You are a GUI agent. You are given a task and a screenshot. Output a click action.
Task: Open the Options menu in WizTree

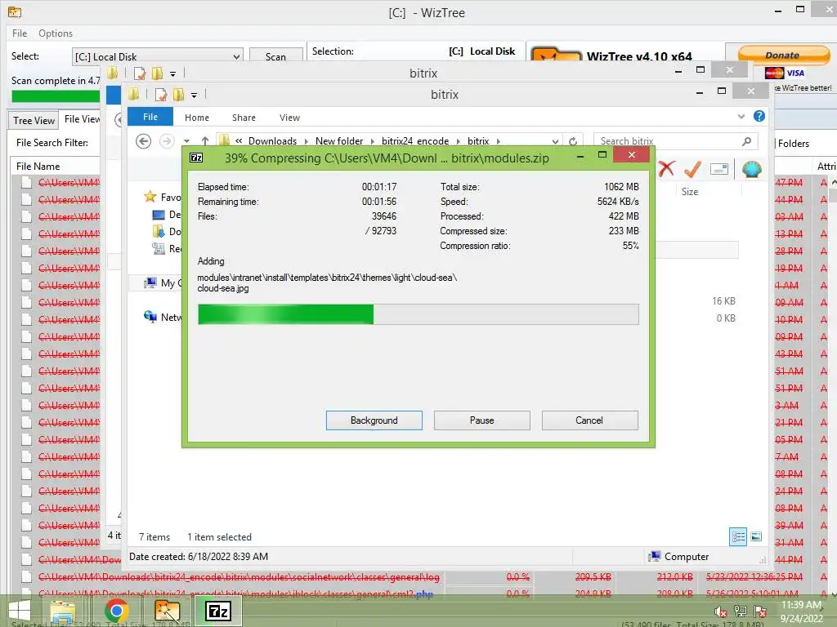click(56, 33)
